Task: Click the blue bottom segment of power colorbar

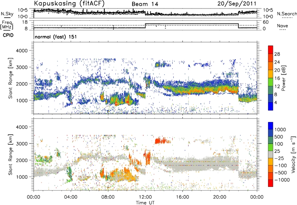Action: coord(271,106)
